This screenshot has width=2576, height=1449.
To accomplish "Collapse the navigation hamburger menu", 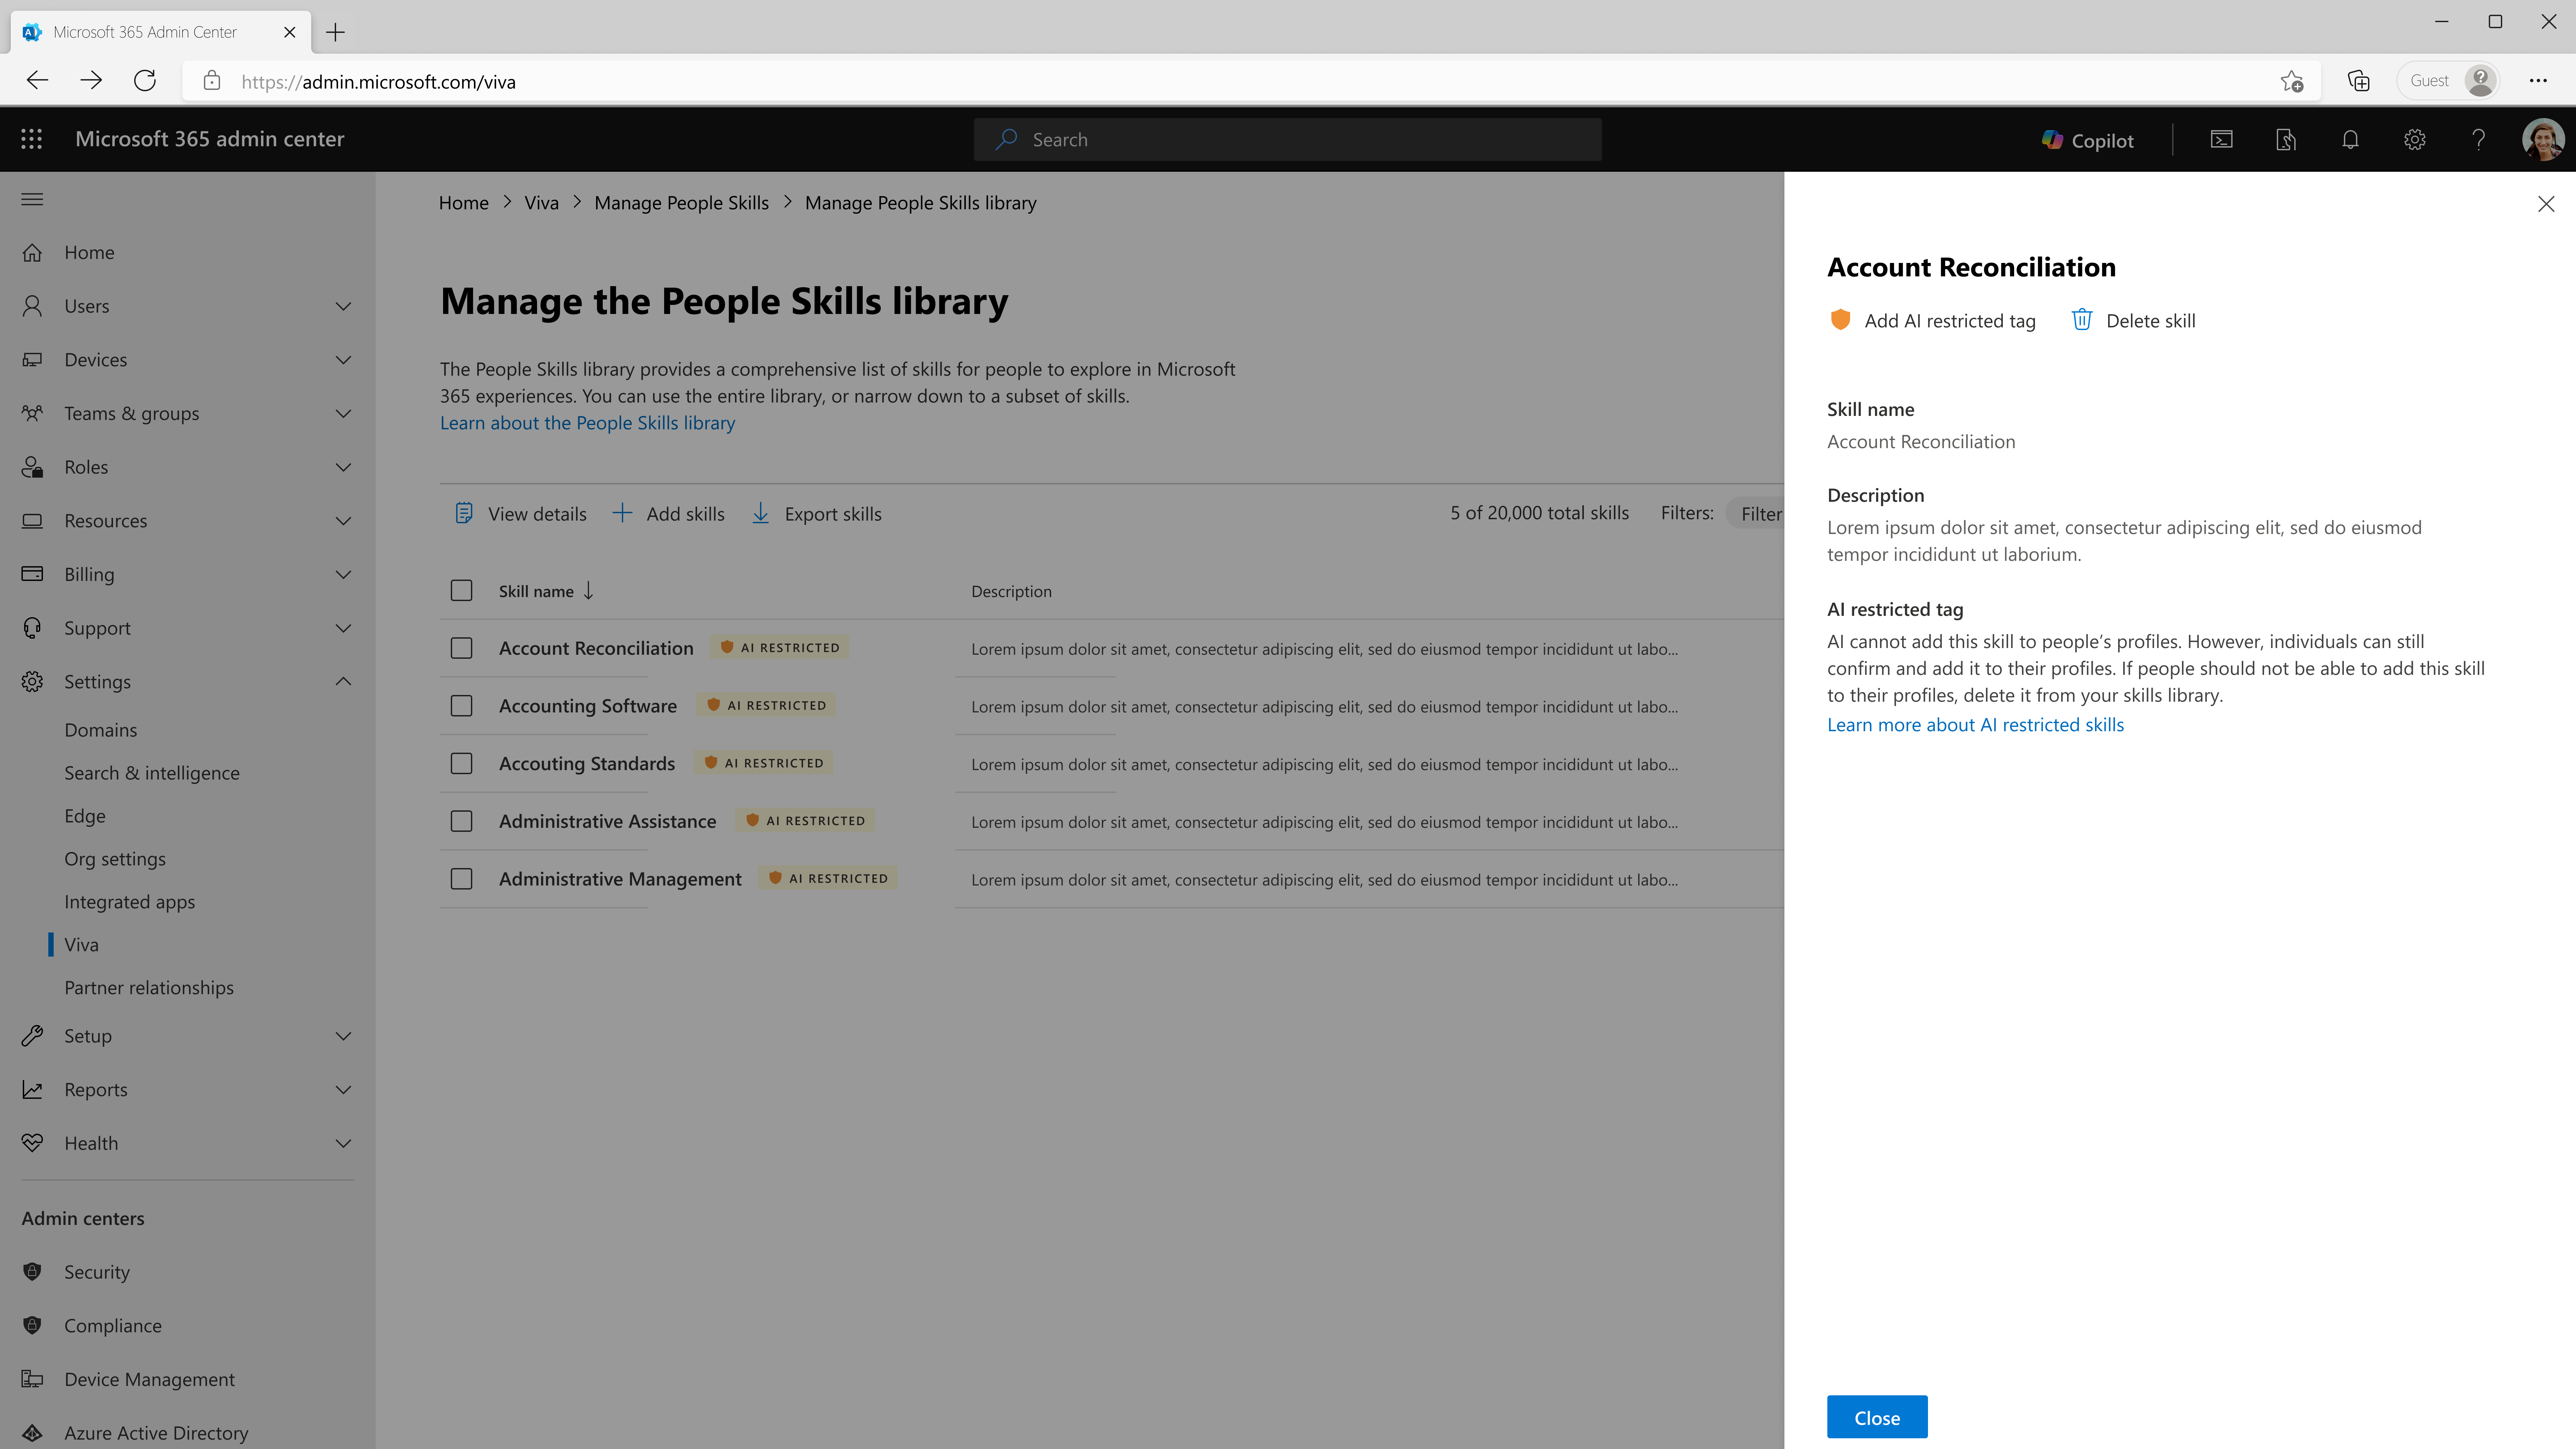I will [32, 199].
